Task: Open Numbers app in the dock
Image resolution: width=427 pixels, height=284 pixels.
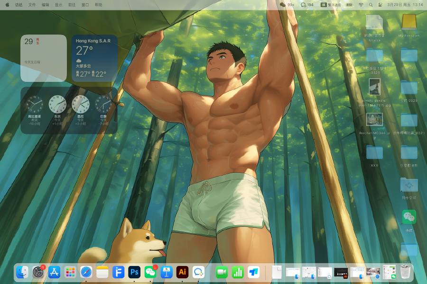Action: [x=238, y=272]
